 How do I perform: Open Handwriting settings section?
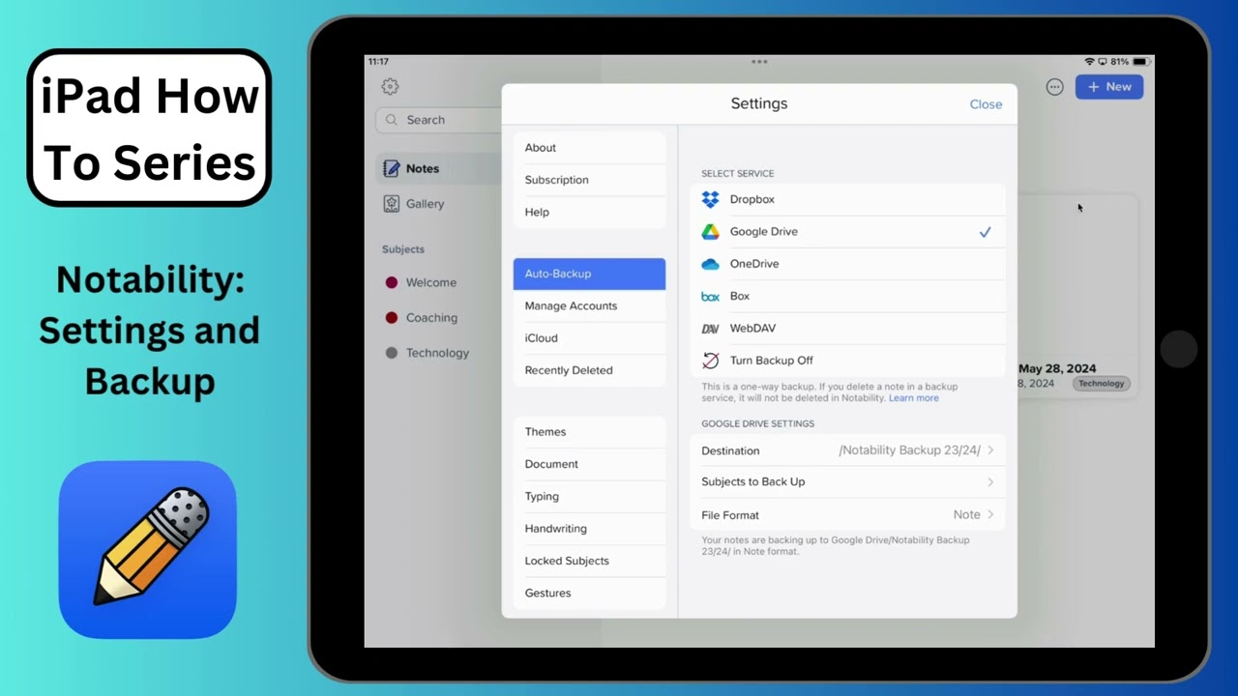[x=589, y=529]
